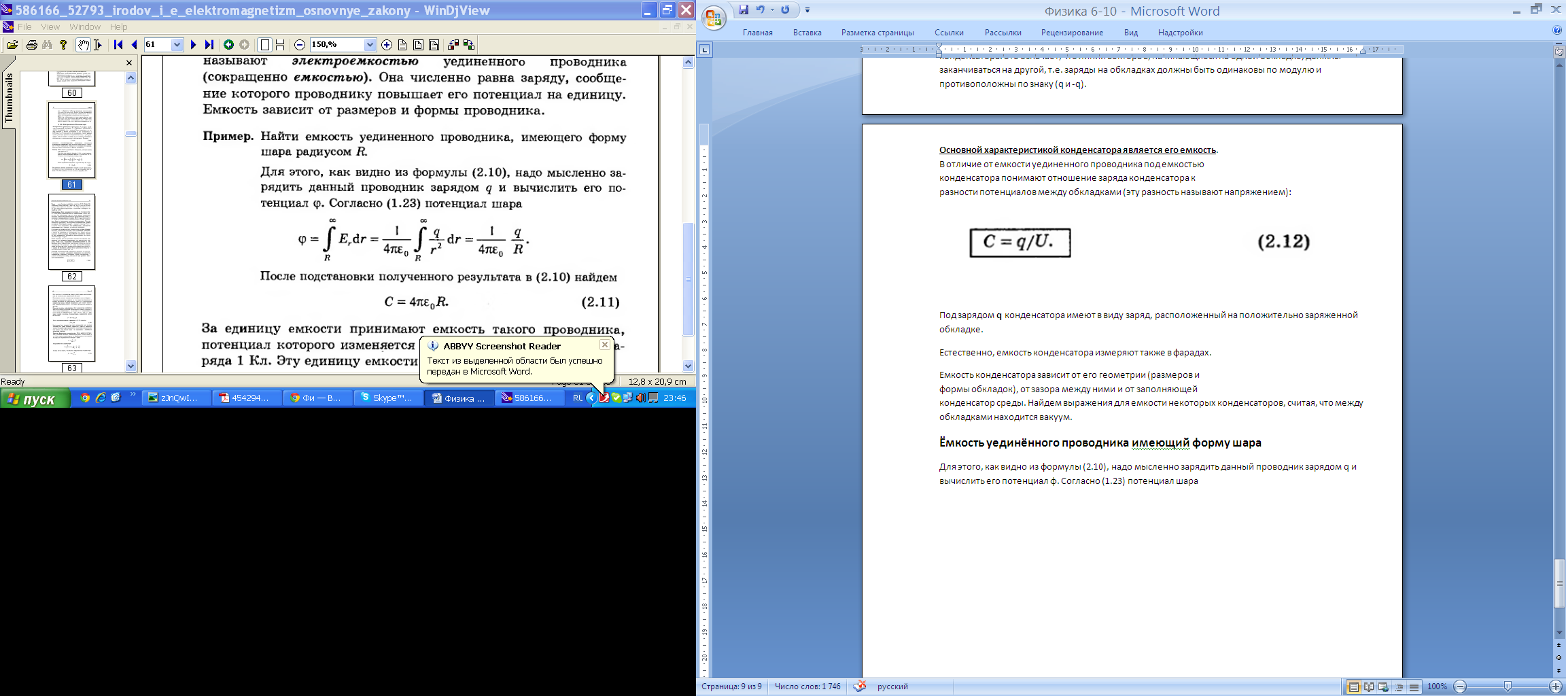
Task: Toggle single page layout in WinDjView
Action: (x=265, y=45)
